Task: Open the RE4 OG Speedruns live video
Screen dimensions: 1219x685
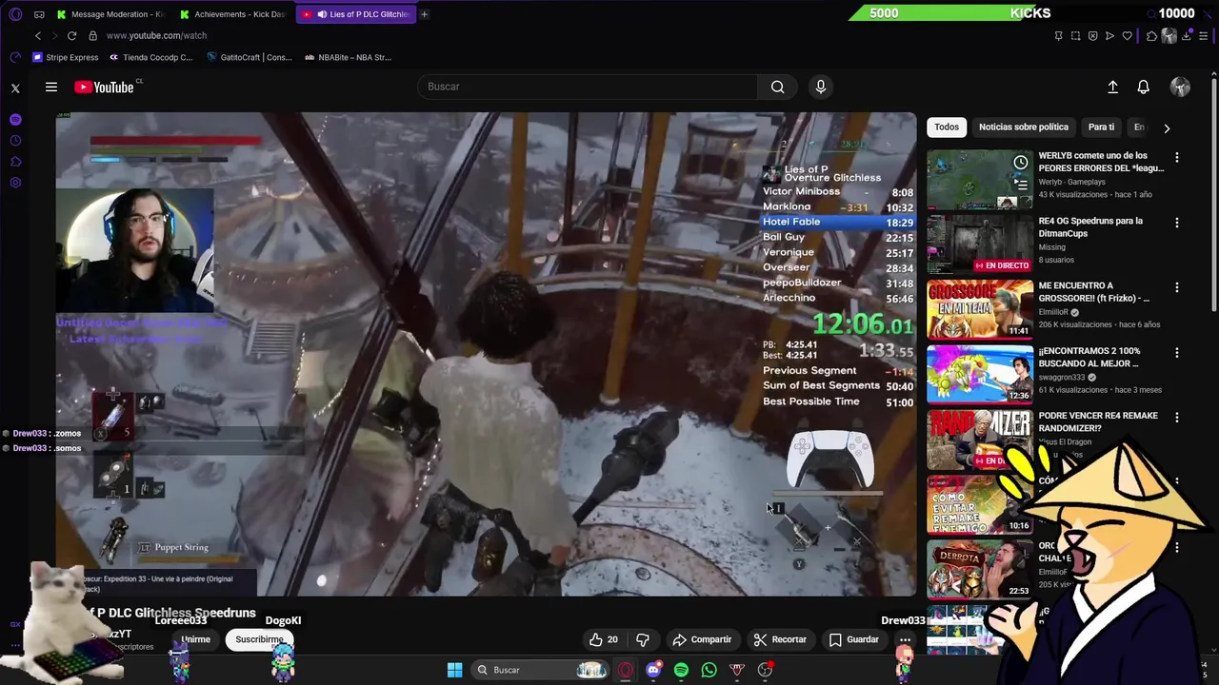Action: point(980,245)
